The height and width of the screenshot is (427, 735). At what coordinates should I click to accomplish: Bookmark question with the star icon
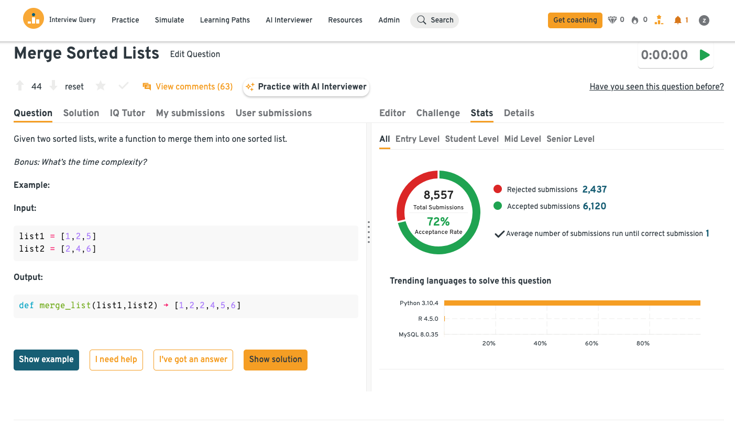101,86
